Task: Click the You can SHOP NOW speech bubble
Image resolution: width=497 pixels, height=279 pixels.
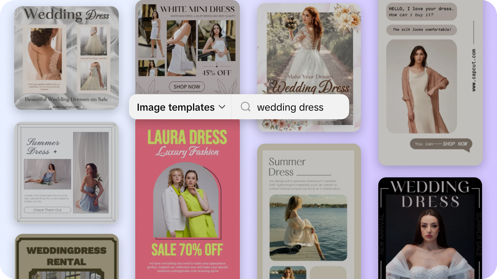Action: click(x=441, y=144)
